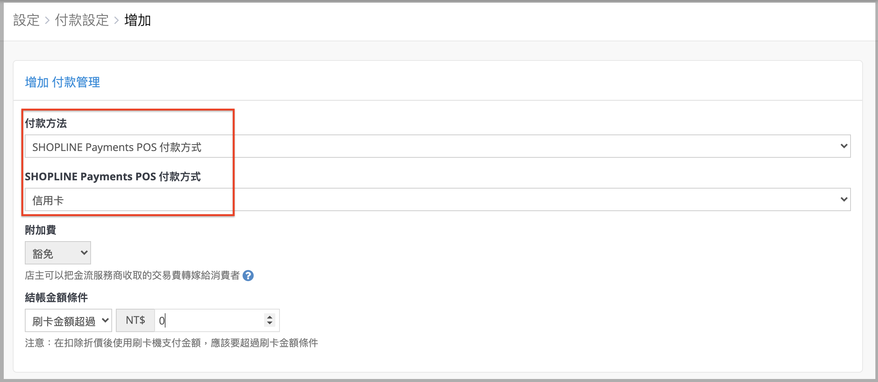The width and height of the screenshot is (878, 382).
Task: Navigate to 付款設定 breadcrumb link
Action: [82, 20]
